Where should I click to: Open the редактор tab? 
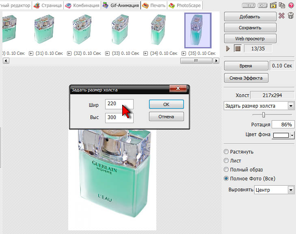(x=15, y=5)
